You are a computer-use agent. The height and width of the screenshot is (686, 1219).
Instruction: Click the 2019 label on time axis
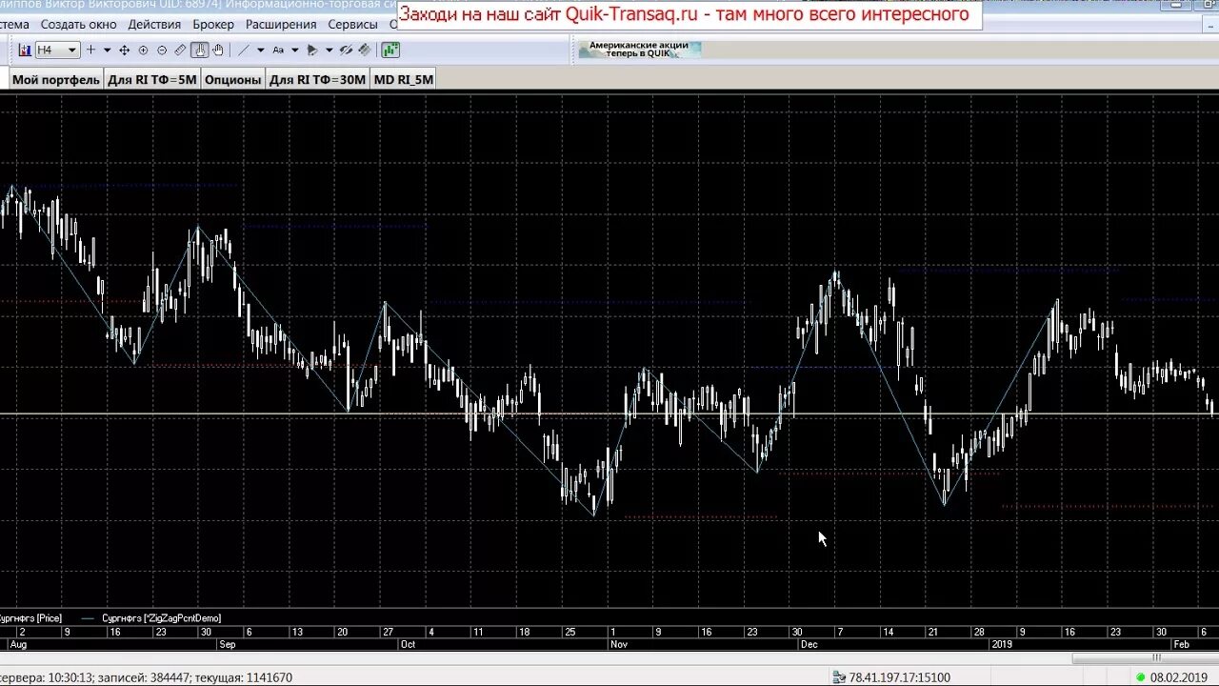click(1002, 644)
